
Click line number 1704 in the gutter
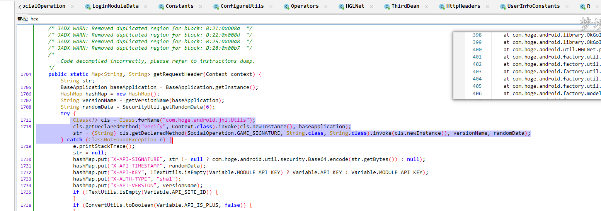tap(26, 74)
